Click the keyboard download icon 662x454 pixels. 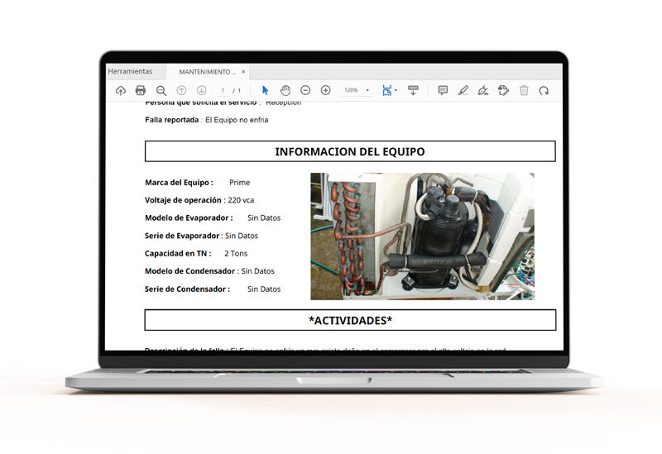tap(413, 90)
